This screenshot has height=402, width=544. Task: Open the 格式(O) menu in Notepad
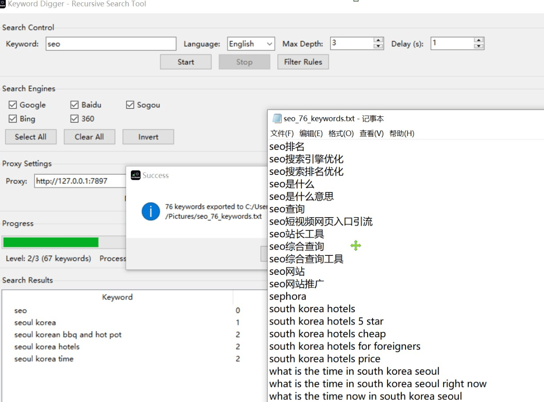click(x=341, y=133)
